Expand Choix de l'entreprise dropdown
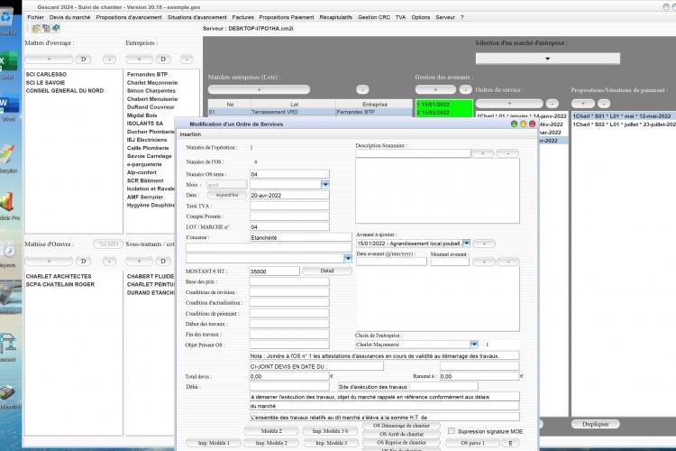This screenshot has width=676, height=451. [474, 345]
